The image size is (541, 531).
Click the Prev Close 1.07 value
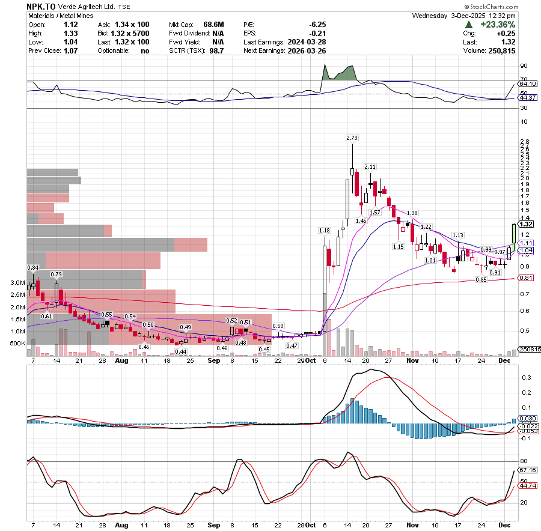tap(71, 50)
